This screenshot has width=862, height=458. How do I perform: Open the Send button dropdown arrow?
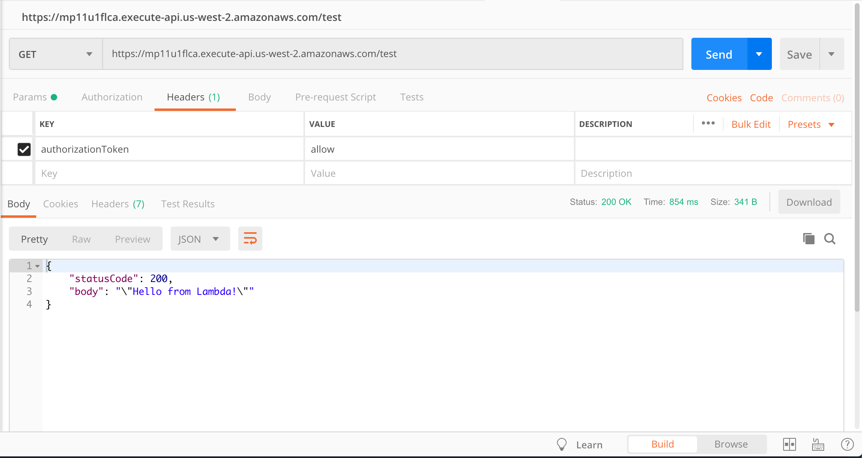point(759,53)
